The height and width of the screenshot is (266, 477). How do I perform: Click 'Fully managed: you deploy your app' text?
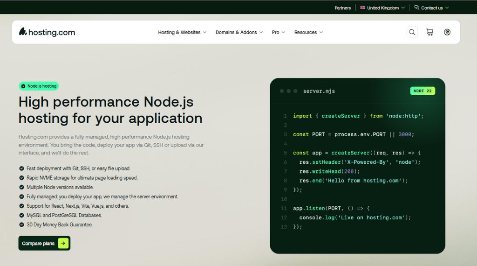click(102, 196)
